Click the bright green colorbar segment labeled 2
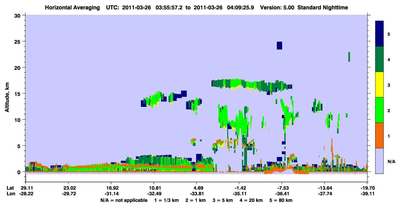 pyautogui.click(x=379, y=110)
